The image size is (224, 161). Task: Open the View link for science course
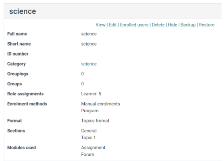pyautogui.click(x=100, y=25)
